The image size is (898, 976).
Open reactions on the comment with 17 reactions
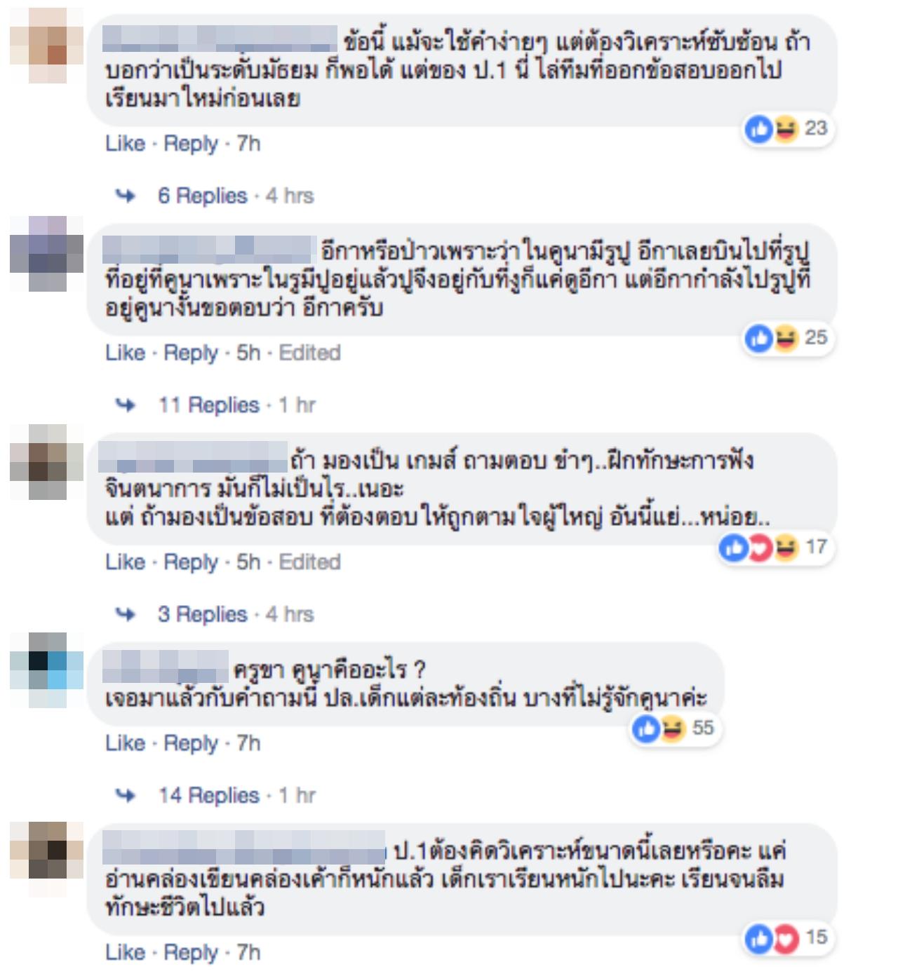[775, 547]
